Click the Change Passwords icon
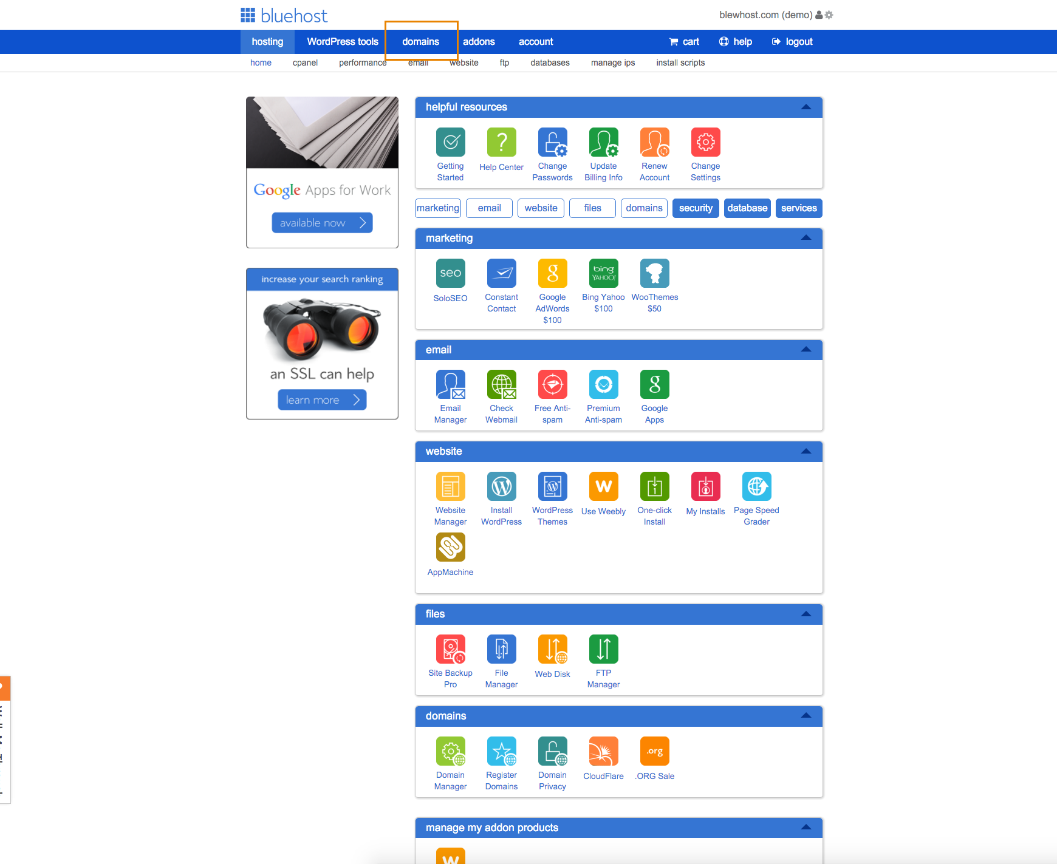The width and height of the screenshot is (1057, 864). [x=552, y=142]
